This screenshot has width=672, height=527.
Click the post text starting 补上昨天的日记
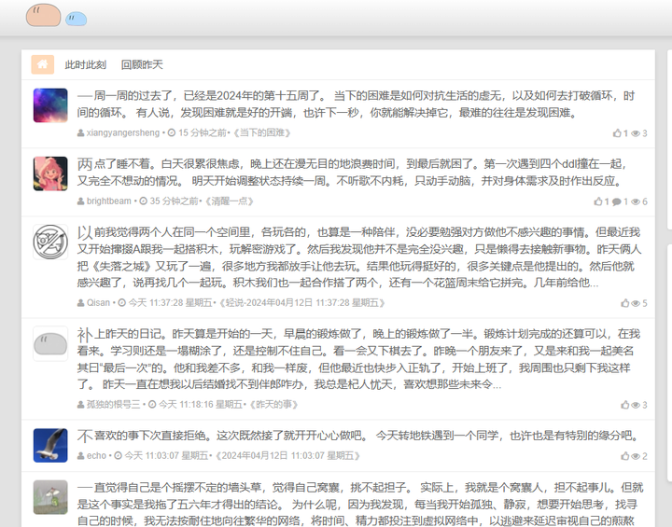coord(358,358)
